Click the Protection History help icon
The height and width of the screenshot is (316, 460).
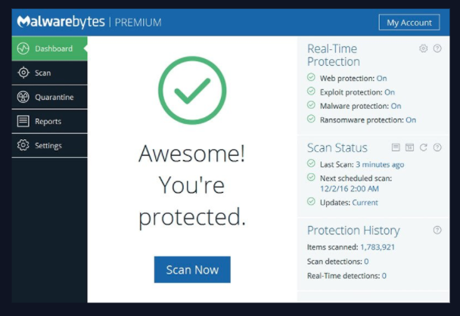tap(437, 230)
